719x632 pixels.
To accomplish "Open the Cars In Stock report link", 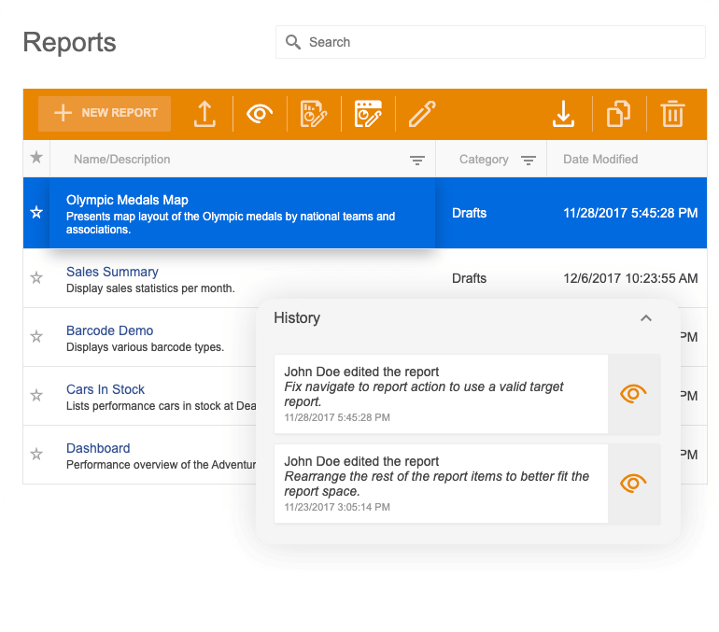I will pos(106,389).
